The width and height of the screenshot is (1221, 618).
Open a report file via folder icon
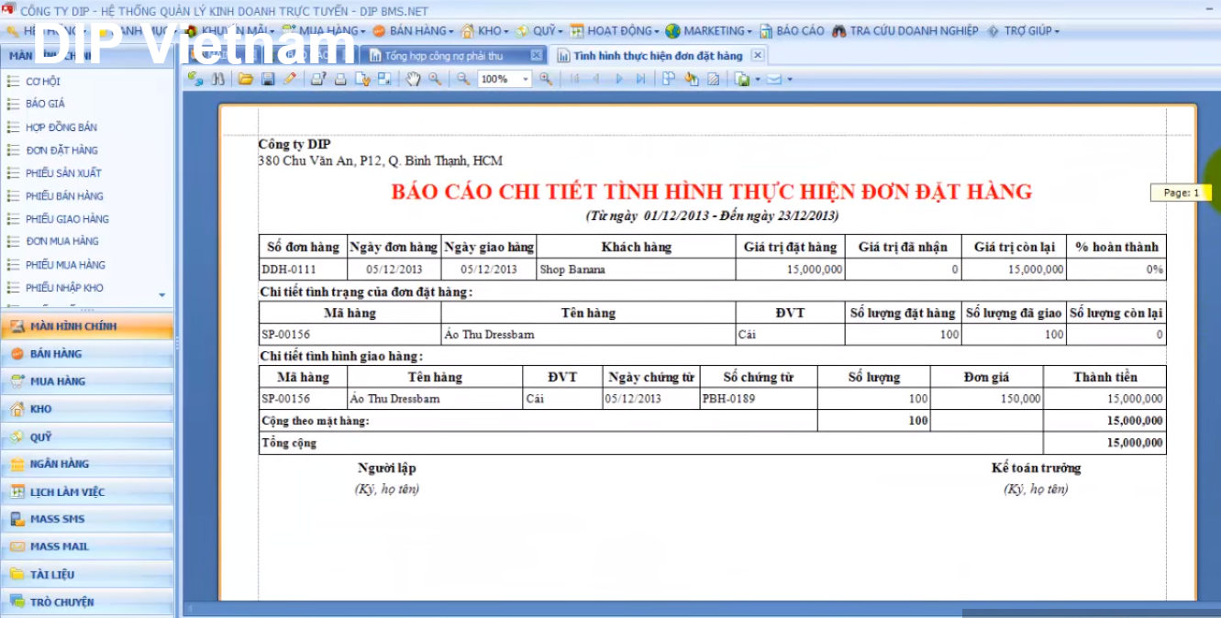(x=246, y=79)
